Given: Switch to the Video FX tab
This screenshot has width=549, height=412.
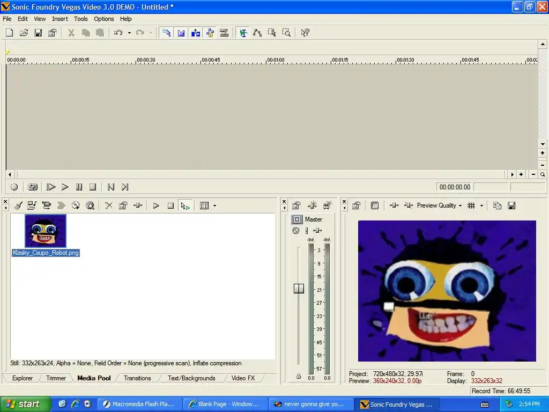Looking at the screenshot, I should point(243,378).
